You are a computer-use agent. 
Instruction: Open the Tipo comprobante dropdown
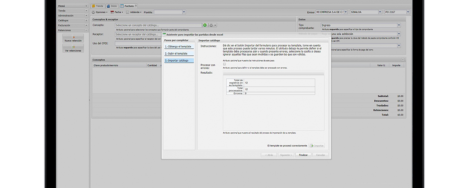[399, 25]
